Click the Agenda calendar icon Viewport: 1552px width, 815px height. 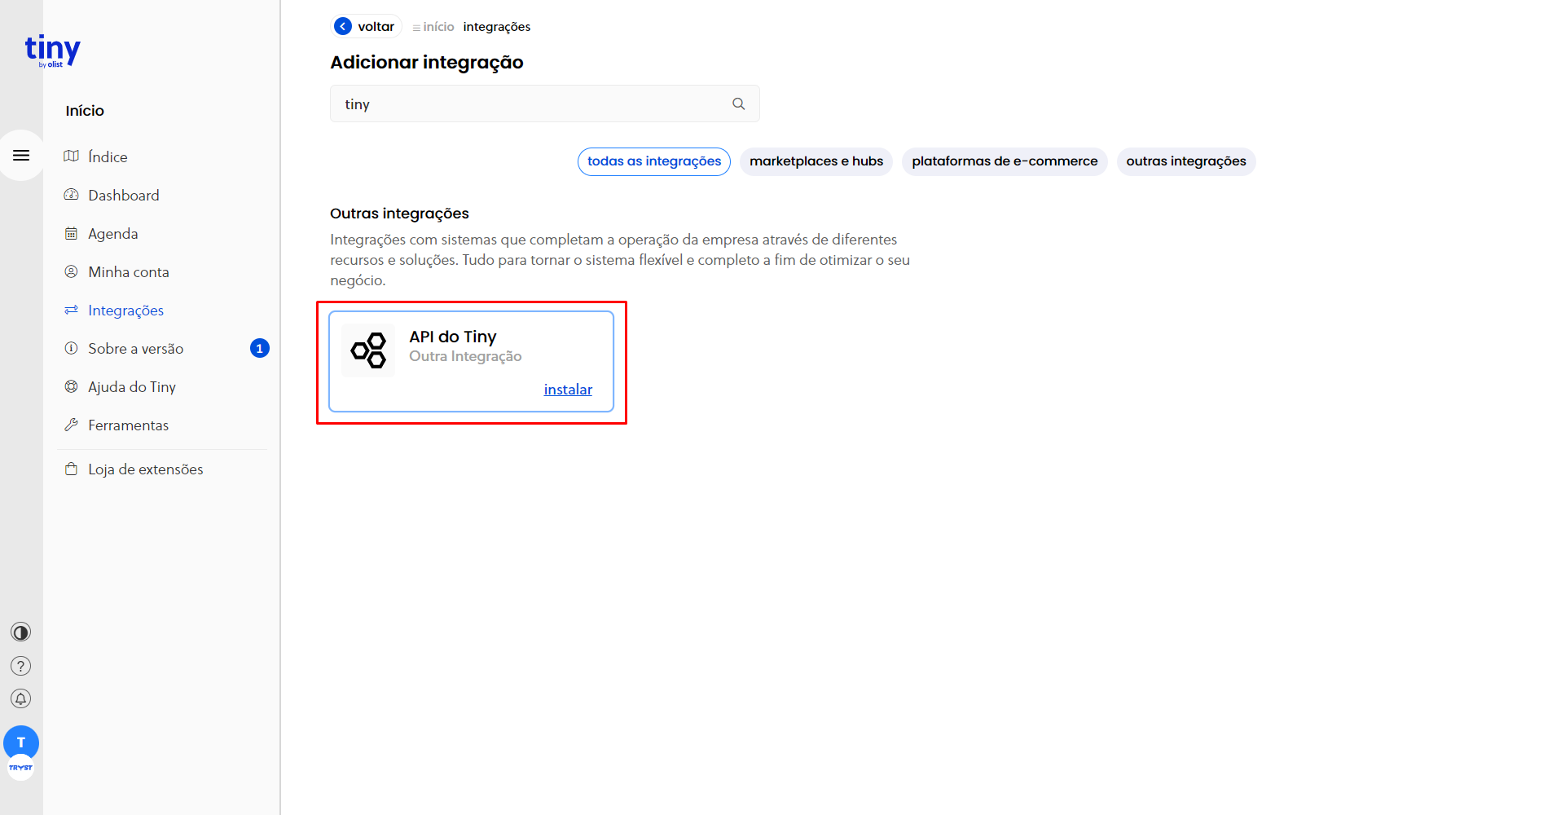pos(72,233)
